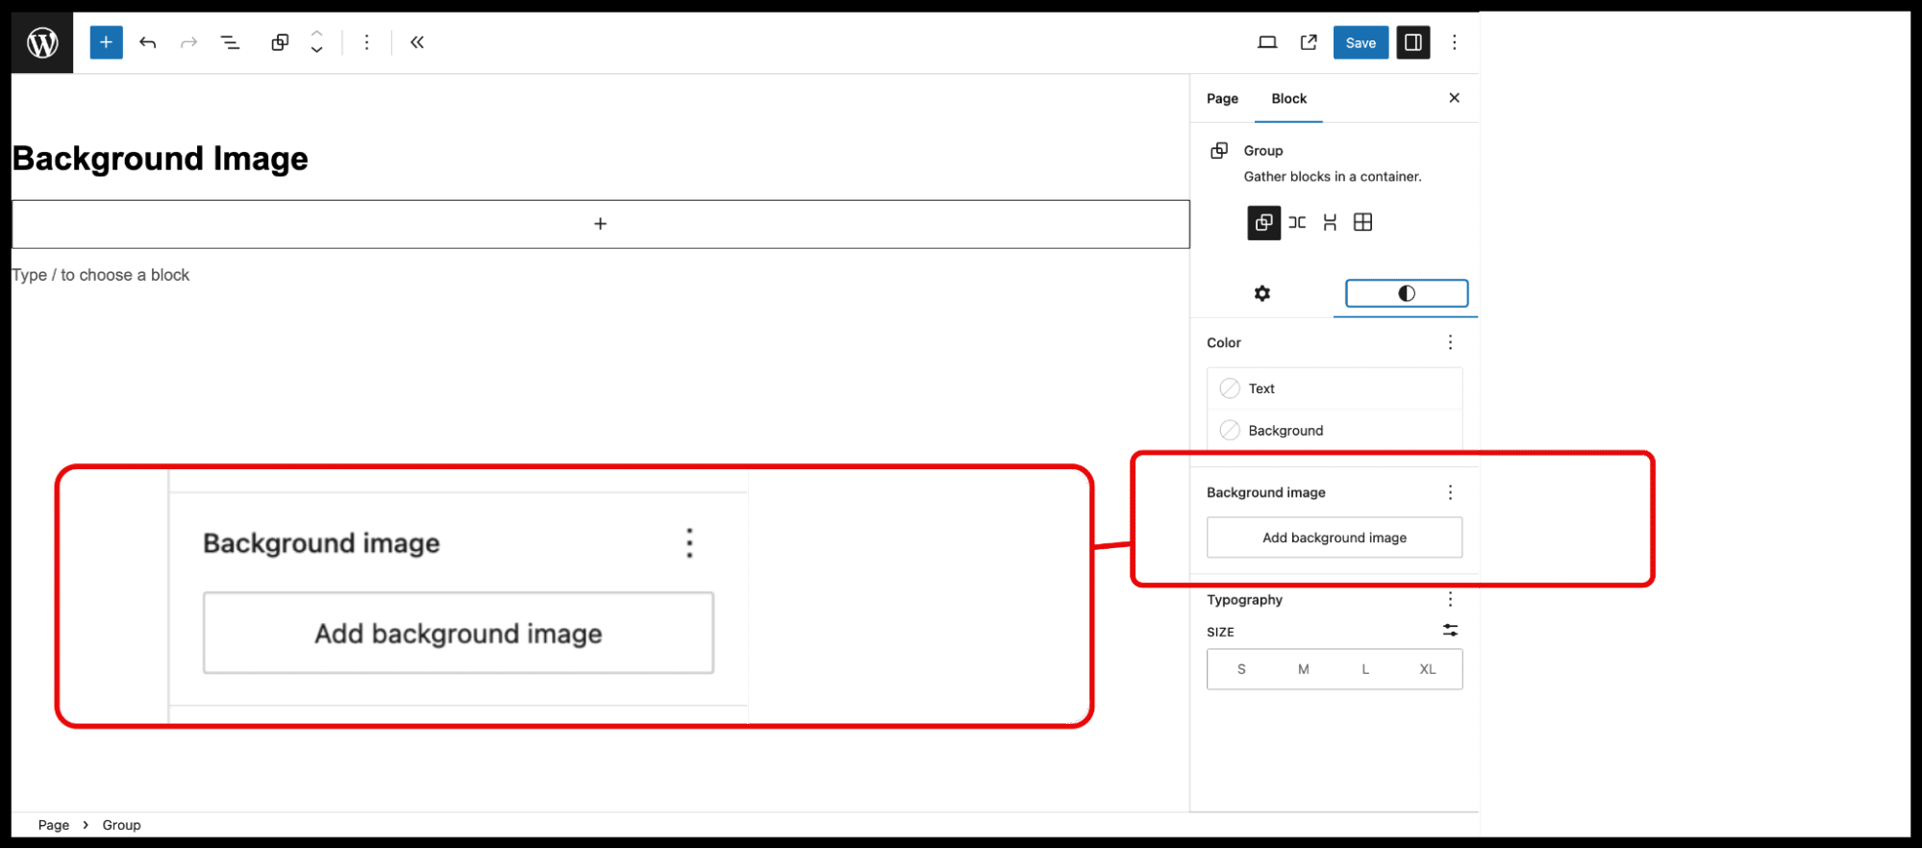Image resolution: width=1922 pixels, height=849 pixels.
Task: Select the XL font size option
Action: pyautogui.click(x=1427, y=669)
